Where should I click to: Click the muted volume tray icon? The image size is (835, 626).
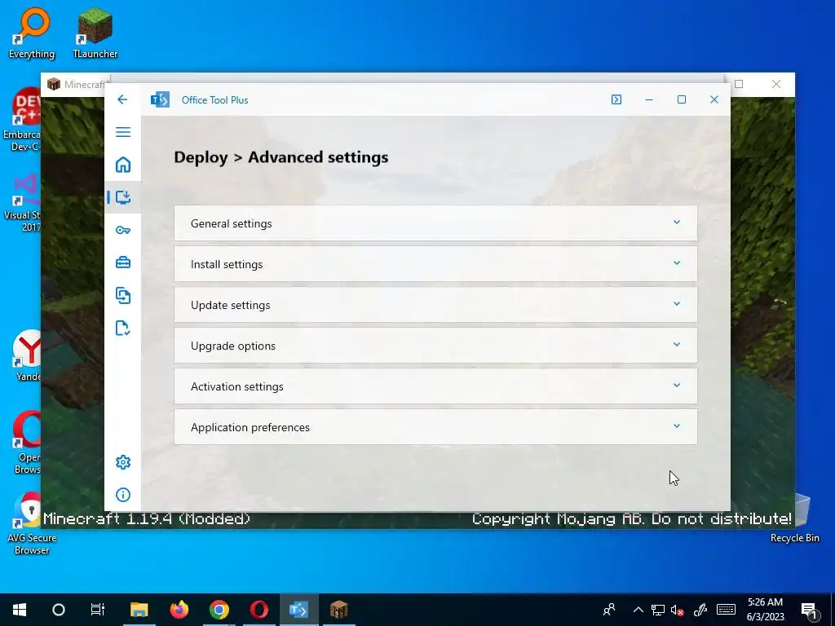pyautogui.click(x=677, y=610)
